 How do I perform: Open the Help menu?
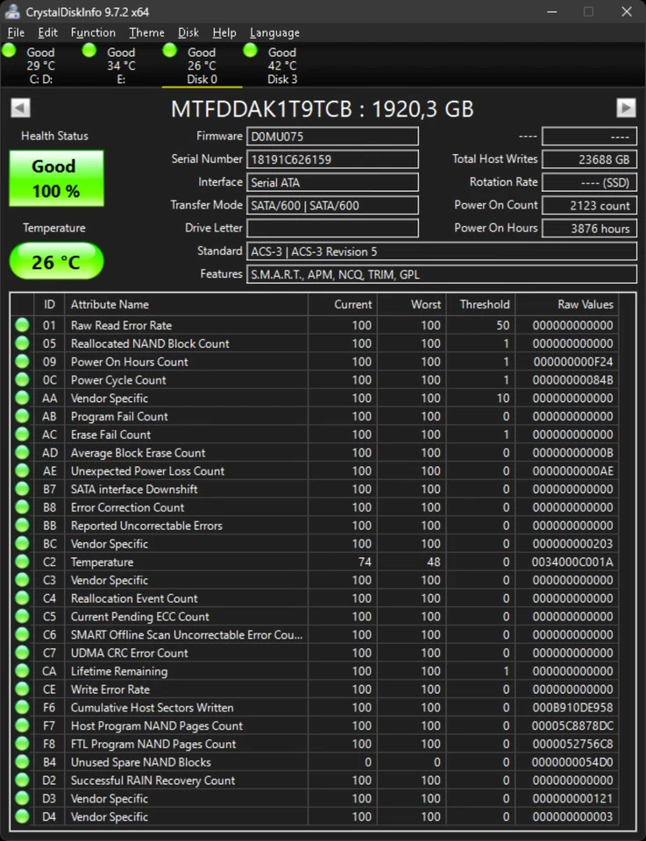coord(224,32)
